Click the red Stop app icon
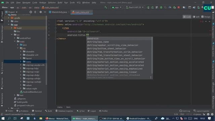The width and height of the screenshot is (215, 121). (179, 7)
